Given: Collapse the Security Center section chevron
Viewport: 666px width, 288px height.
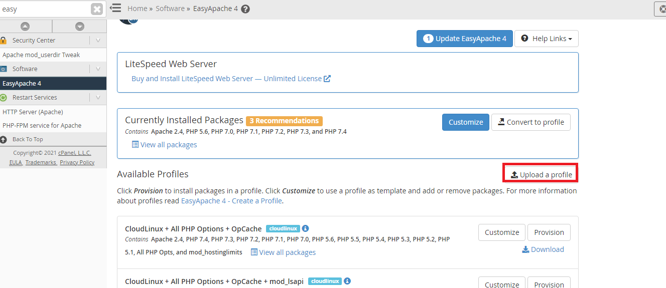Looking at the screenshot, I should coord(98,41).
